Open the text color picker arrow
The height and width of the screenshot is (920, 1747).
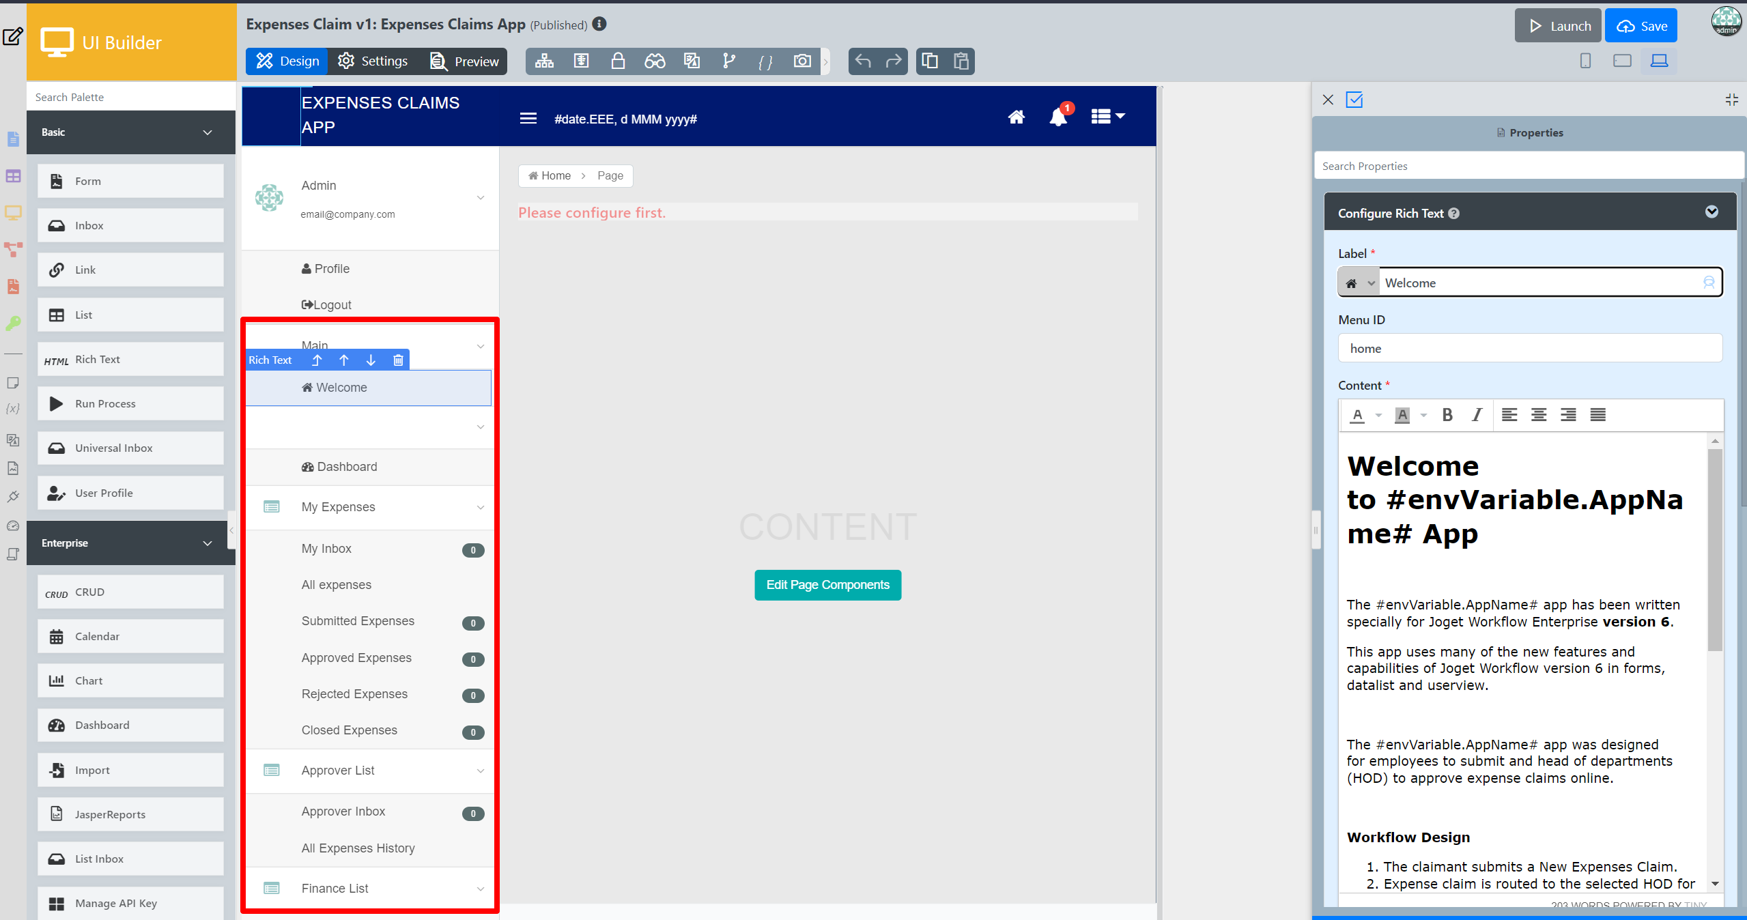coord(1378,415)
